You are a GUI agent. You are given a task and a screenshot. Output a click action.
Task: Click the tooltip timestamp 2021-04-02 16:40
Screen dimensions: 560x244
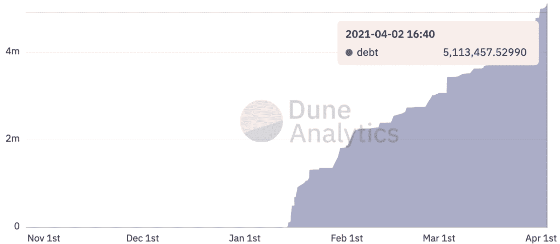tap(390, 34)
